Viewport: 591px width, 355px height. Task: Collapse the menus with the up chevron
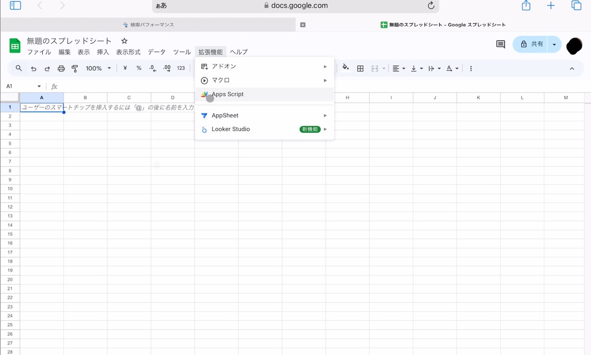[x=572, y=68]
